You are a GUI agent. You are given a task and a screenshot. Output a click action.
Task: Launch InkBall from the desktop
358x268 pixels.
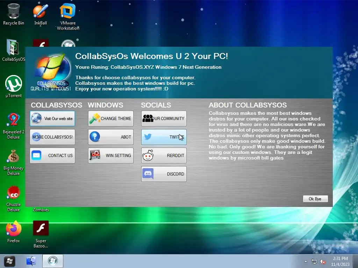(x=41, y=14)
